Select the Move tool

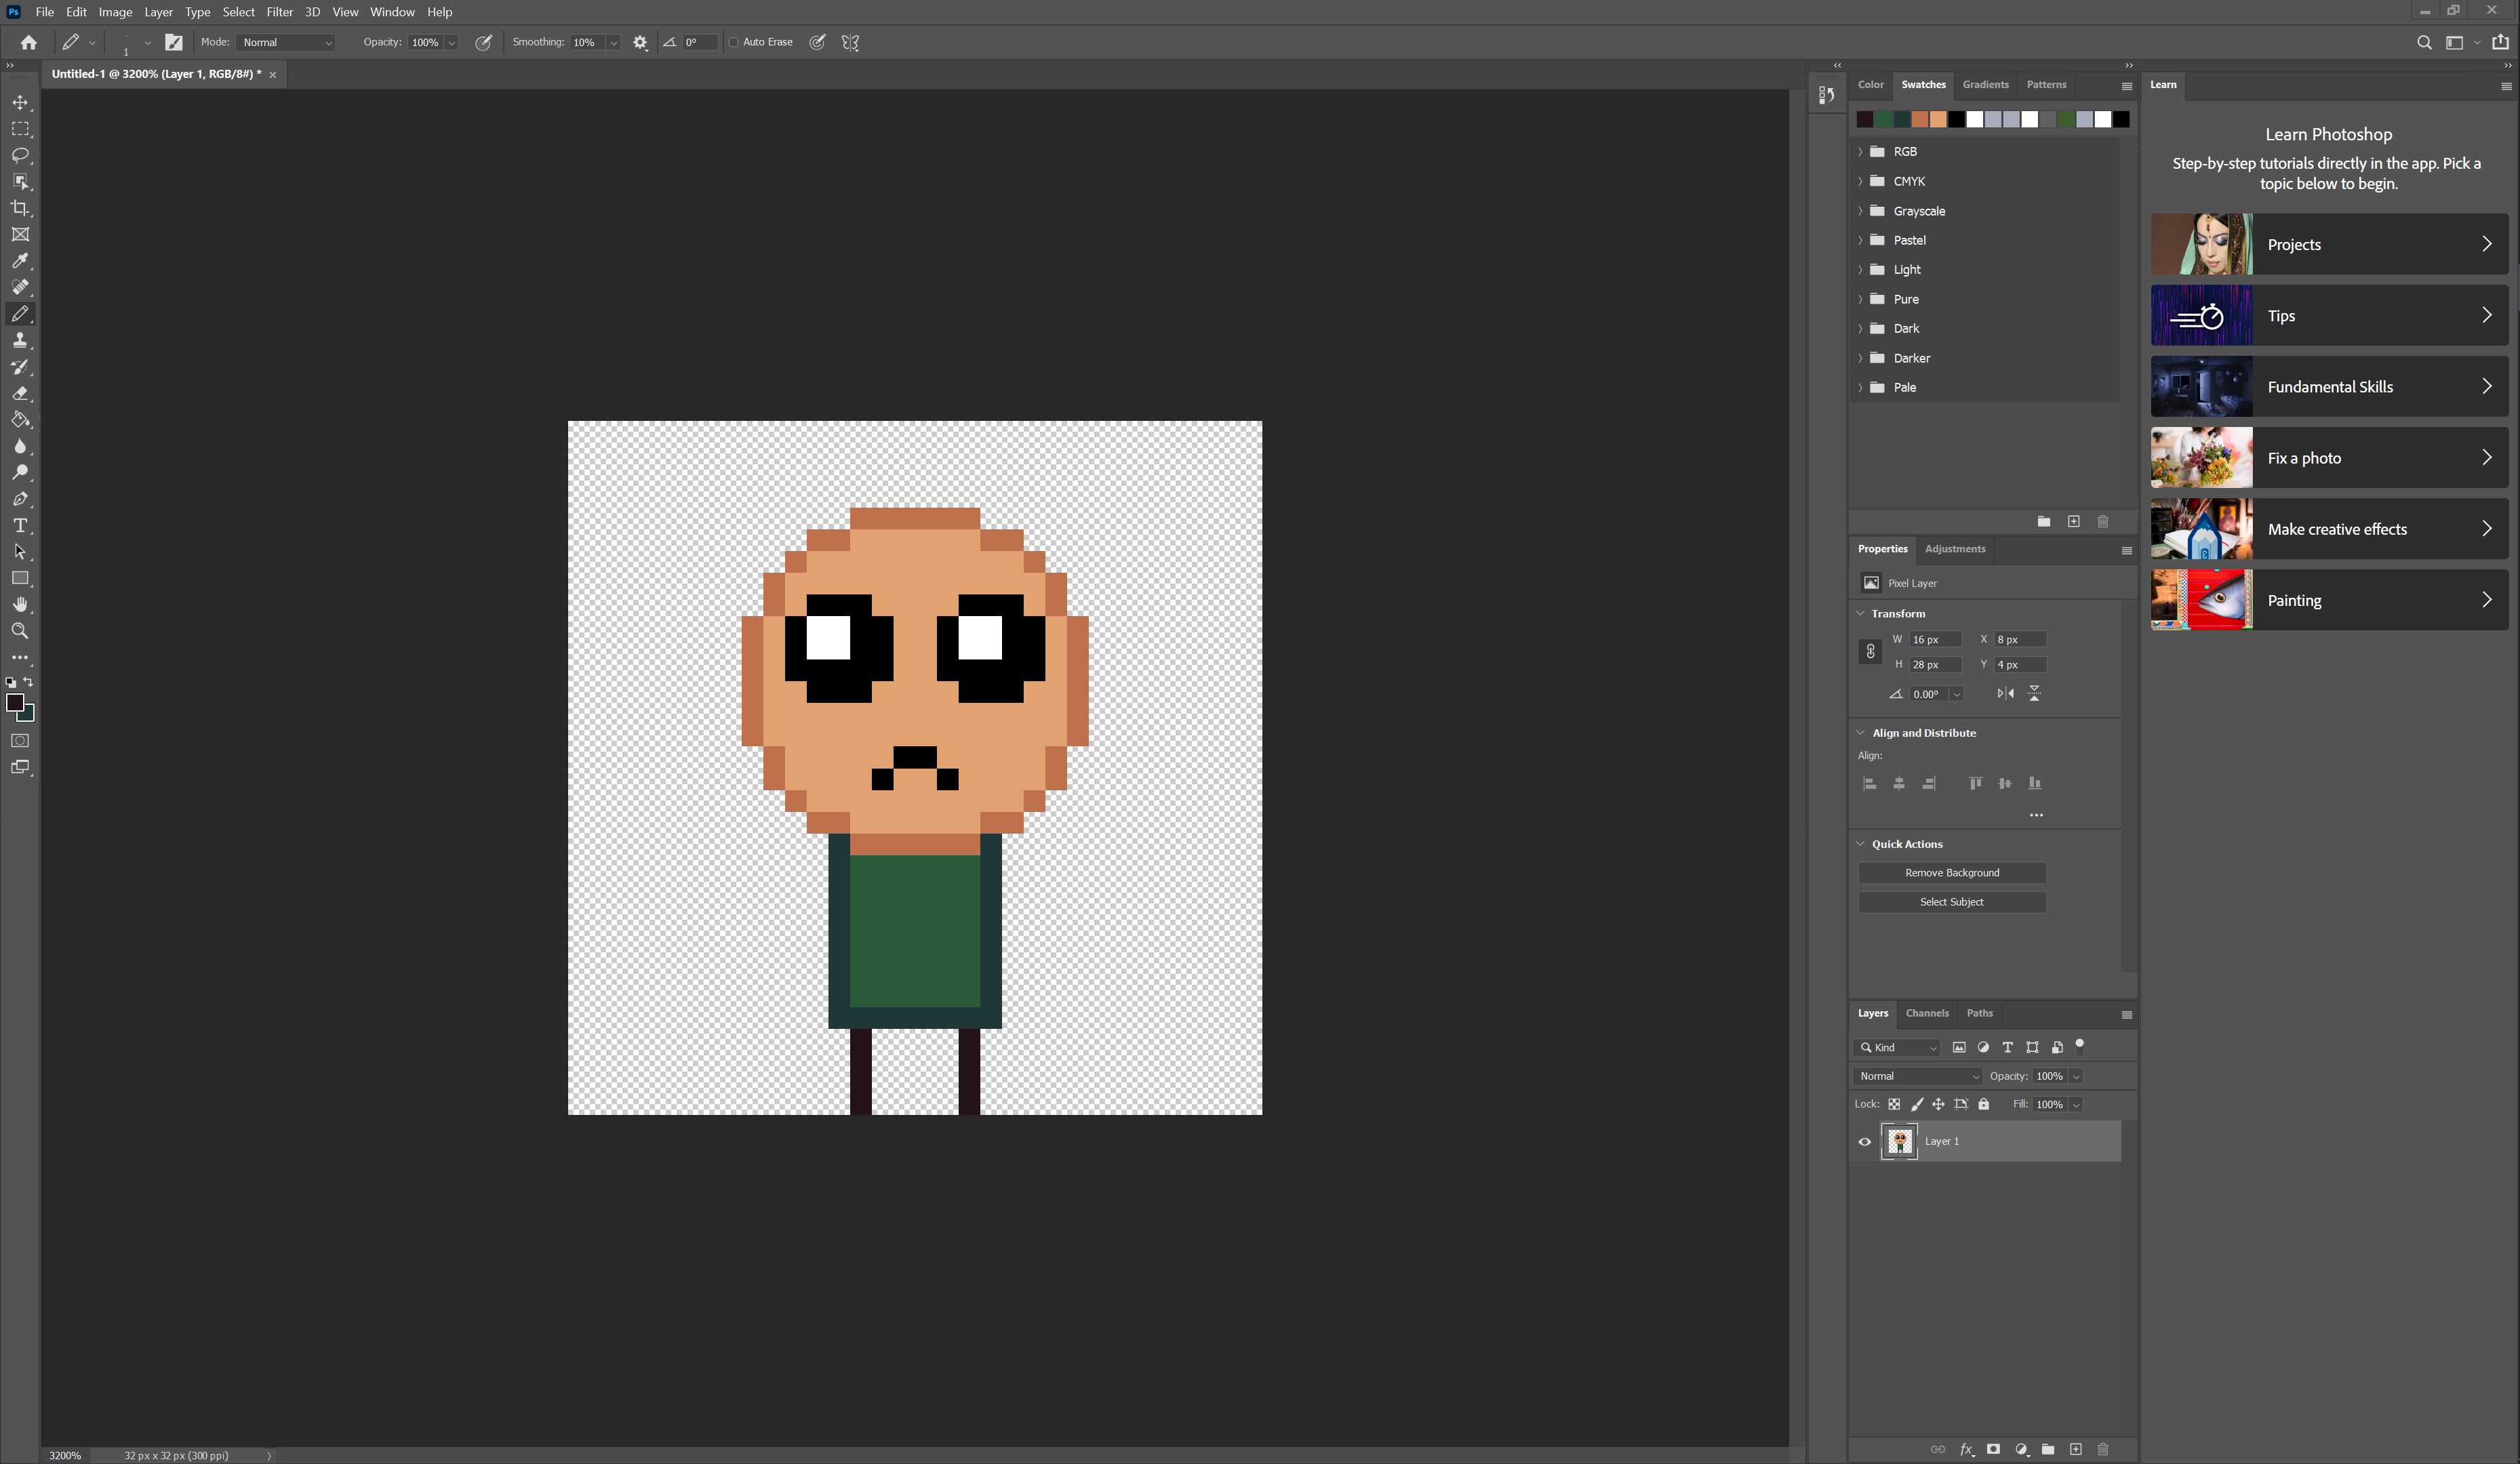click(x=20, y=103)
